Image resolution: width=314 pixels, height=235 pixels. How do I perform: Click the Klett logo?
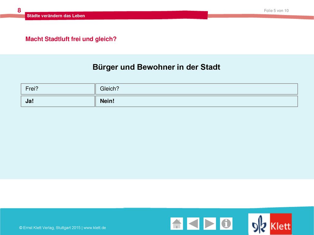pos(270,224)
